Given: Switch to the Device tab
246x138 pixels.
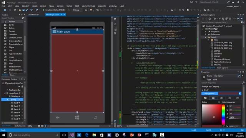Looking at the screenshot, I should click(13, 75).
